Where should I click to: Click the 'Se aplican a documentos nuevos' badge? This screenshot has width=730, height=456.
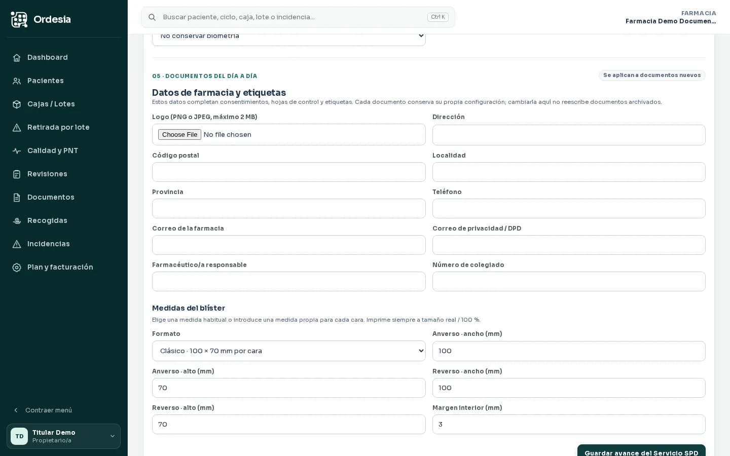click(652, 75)
